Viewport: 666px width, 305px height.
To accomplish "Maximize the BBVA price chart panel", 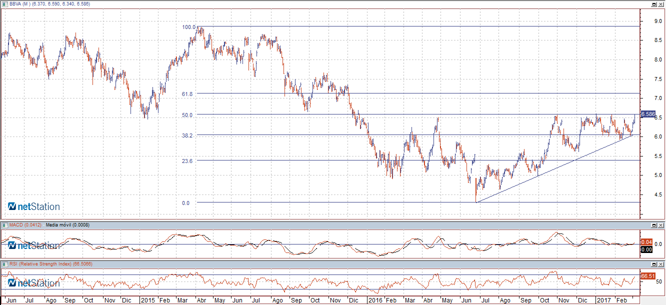I will [x=654, y=3].
